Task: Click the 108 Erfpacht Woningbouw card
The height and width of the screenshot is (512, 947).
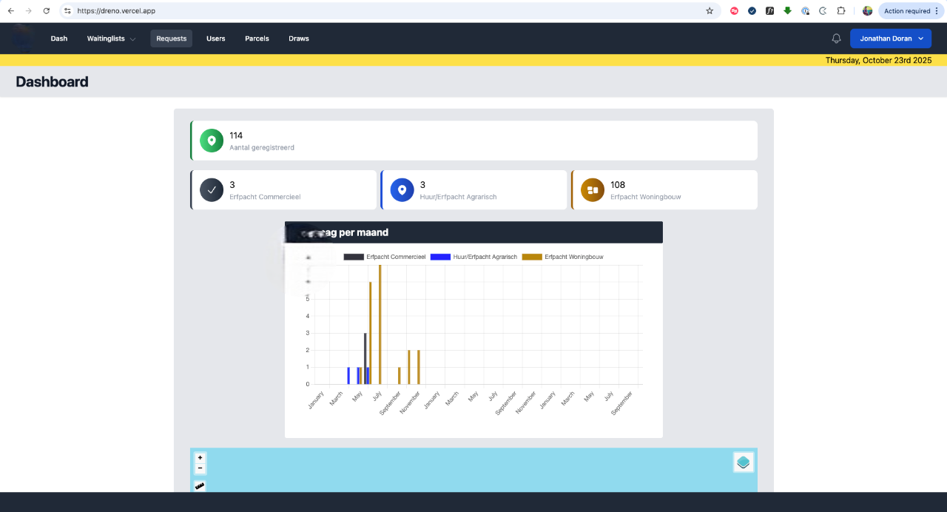Action: click(x=664, y=190)
